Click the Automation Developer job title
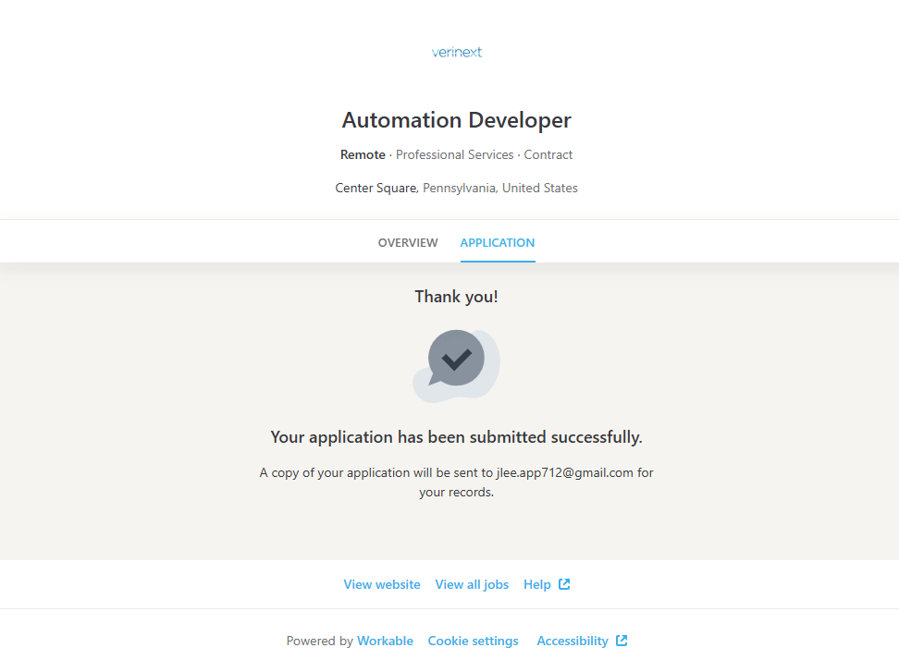This screenshot has width=899, height=672. (456, 120)
